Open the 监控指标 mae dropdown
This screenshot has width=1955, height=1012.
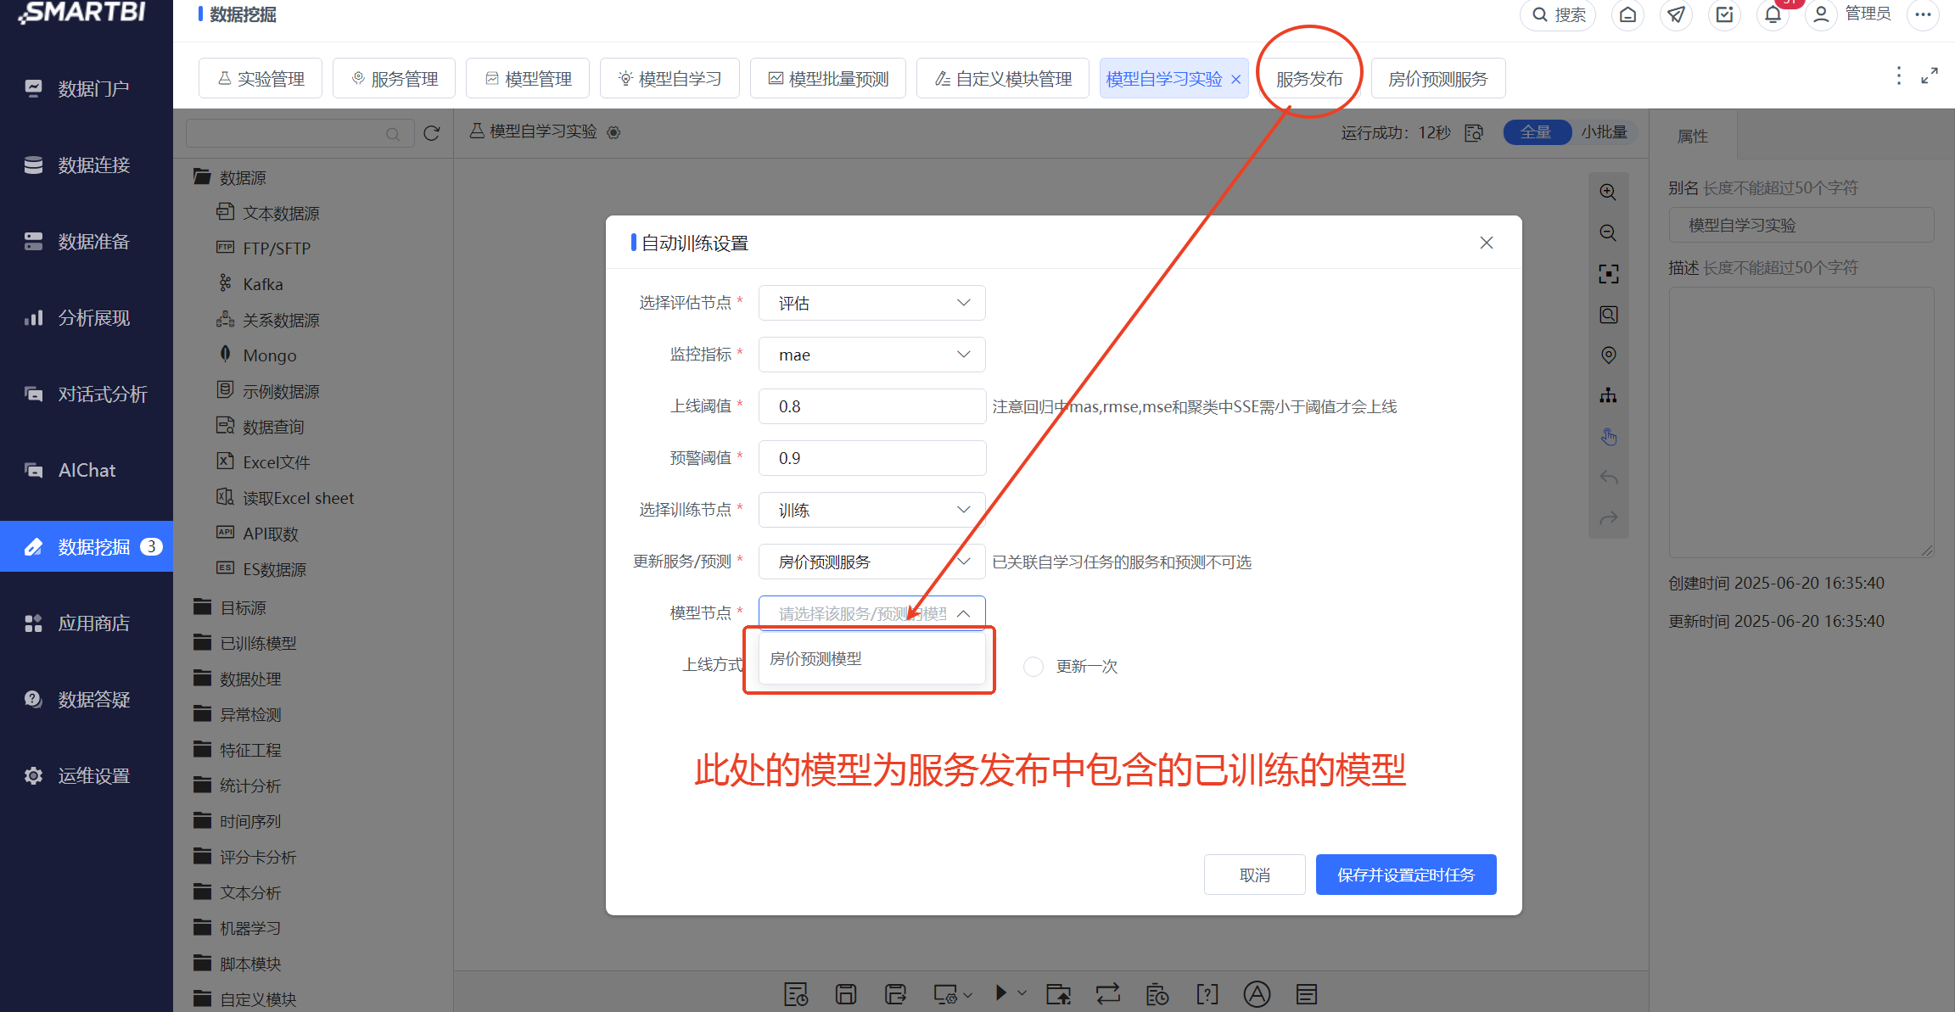click(x=871, y=355)
